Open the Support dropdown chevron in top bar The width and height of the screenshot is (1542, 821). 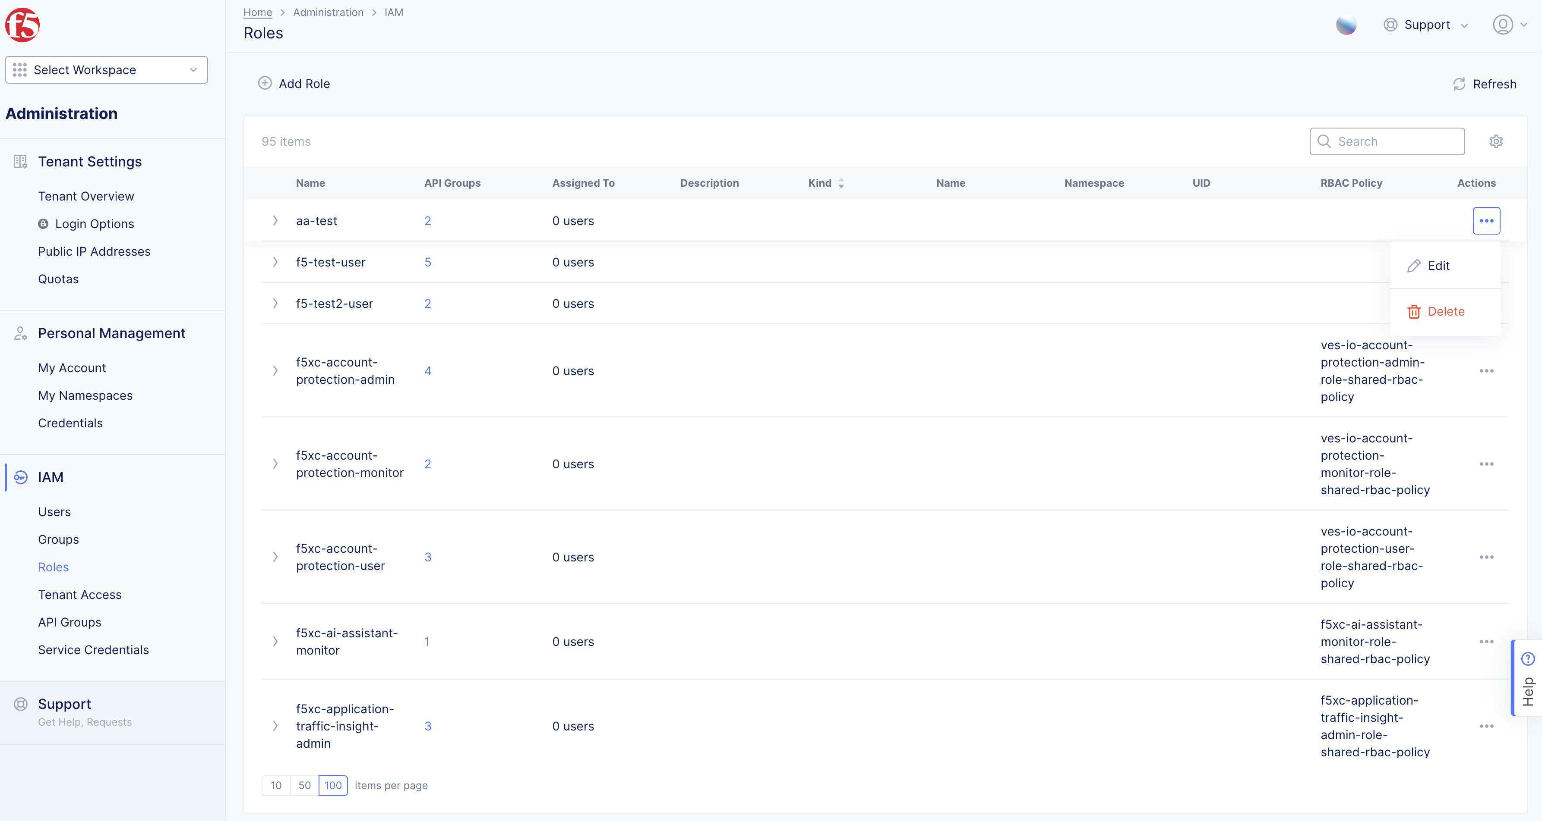pyautogui.click(x=1464, y=25)
